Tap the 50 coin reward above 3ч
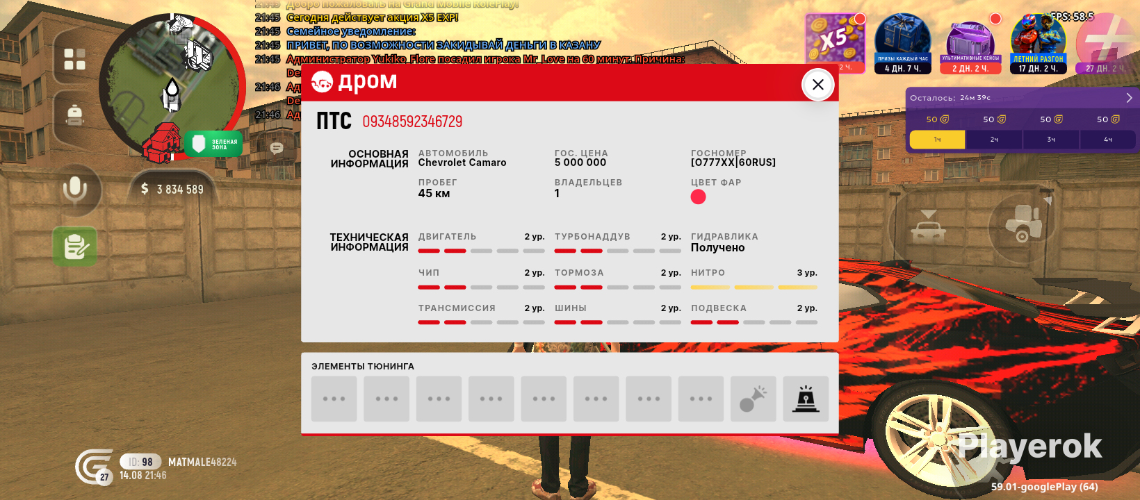Screen dimensions: 1140x500 click(1051, 119)
